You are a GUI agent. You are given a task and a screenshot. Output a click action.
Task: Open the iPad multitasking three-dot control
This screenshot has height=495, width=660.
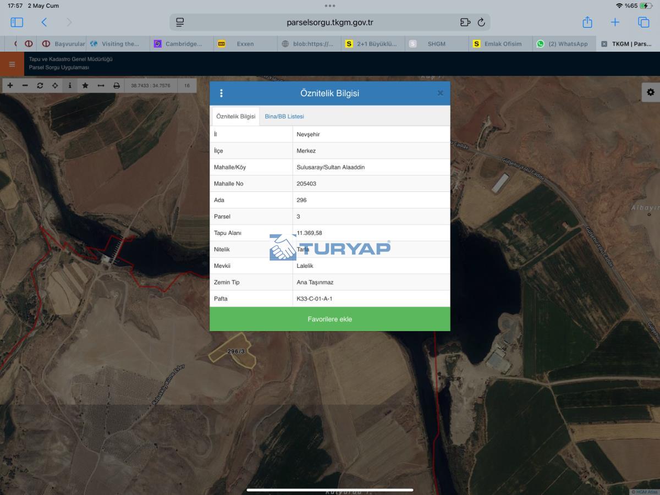[x=330, y=5]
